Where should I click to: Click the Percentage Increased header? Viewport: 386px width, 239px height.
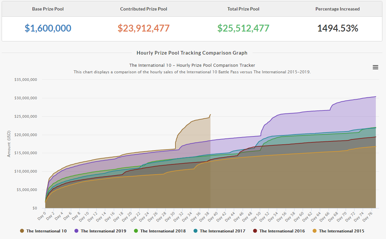[x=337, y=9]
